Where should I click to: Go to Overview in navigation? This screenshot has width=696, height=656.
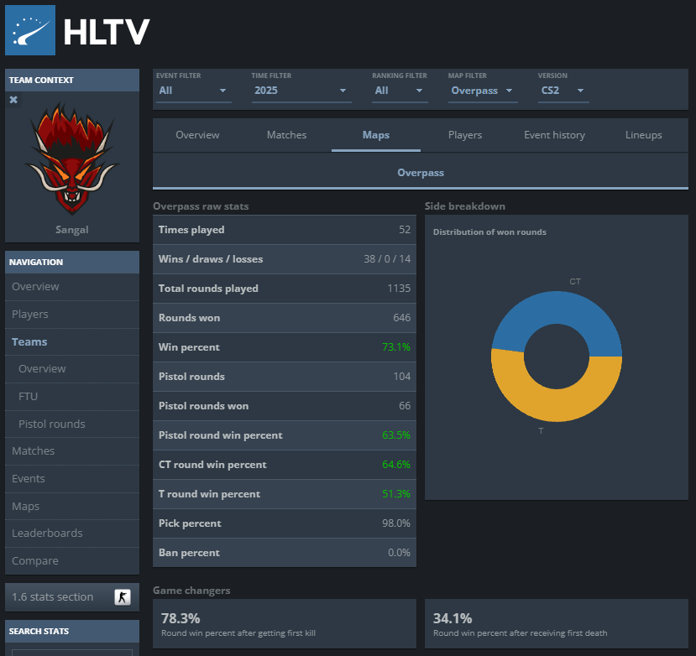tap(72, 287)
